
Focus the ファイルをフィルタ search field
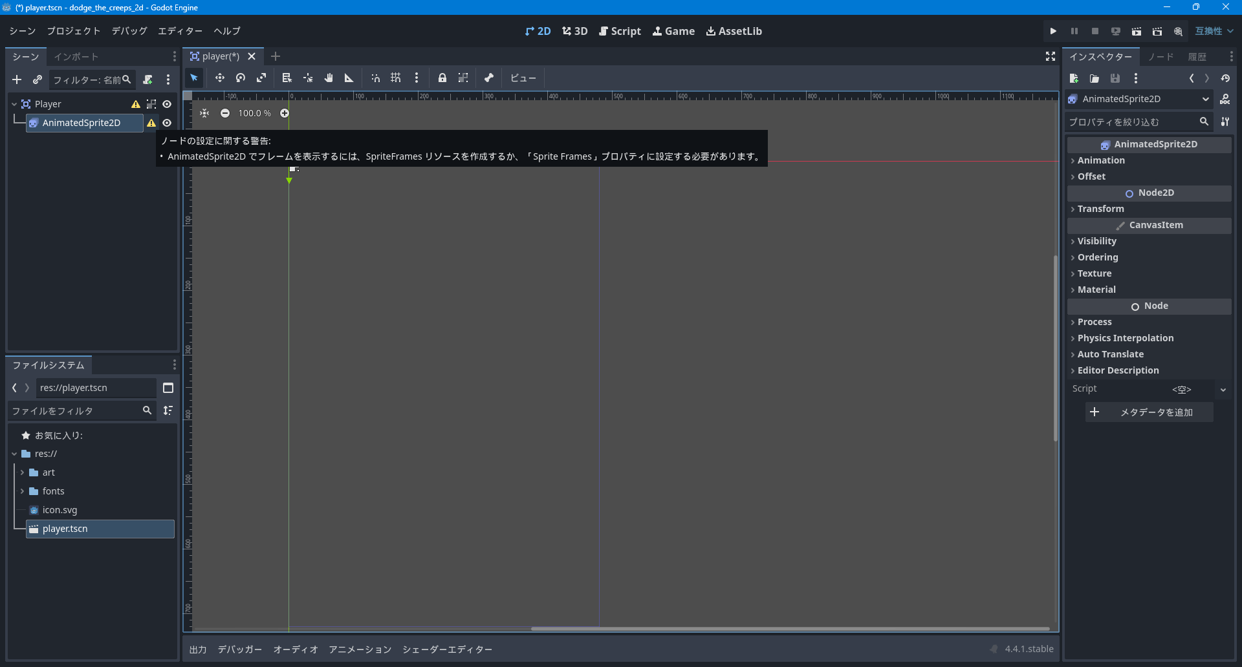click(x=82, y=411)
